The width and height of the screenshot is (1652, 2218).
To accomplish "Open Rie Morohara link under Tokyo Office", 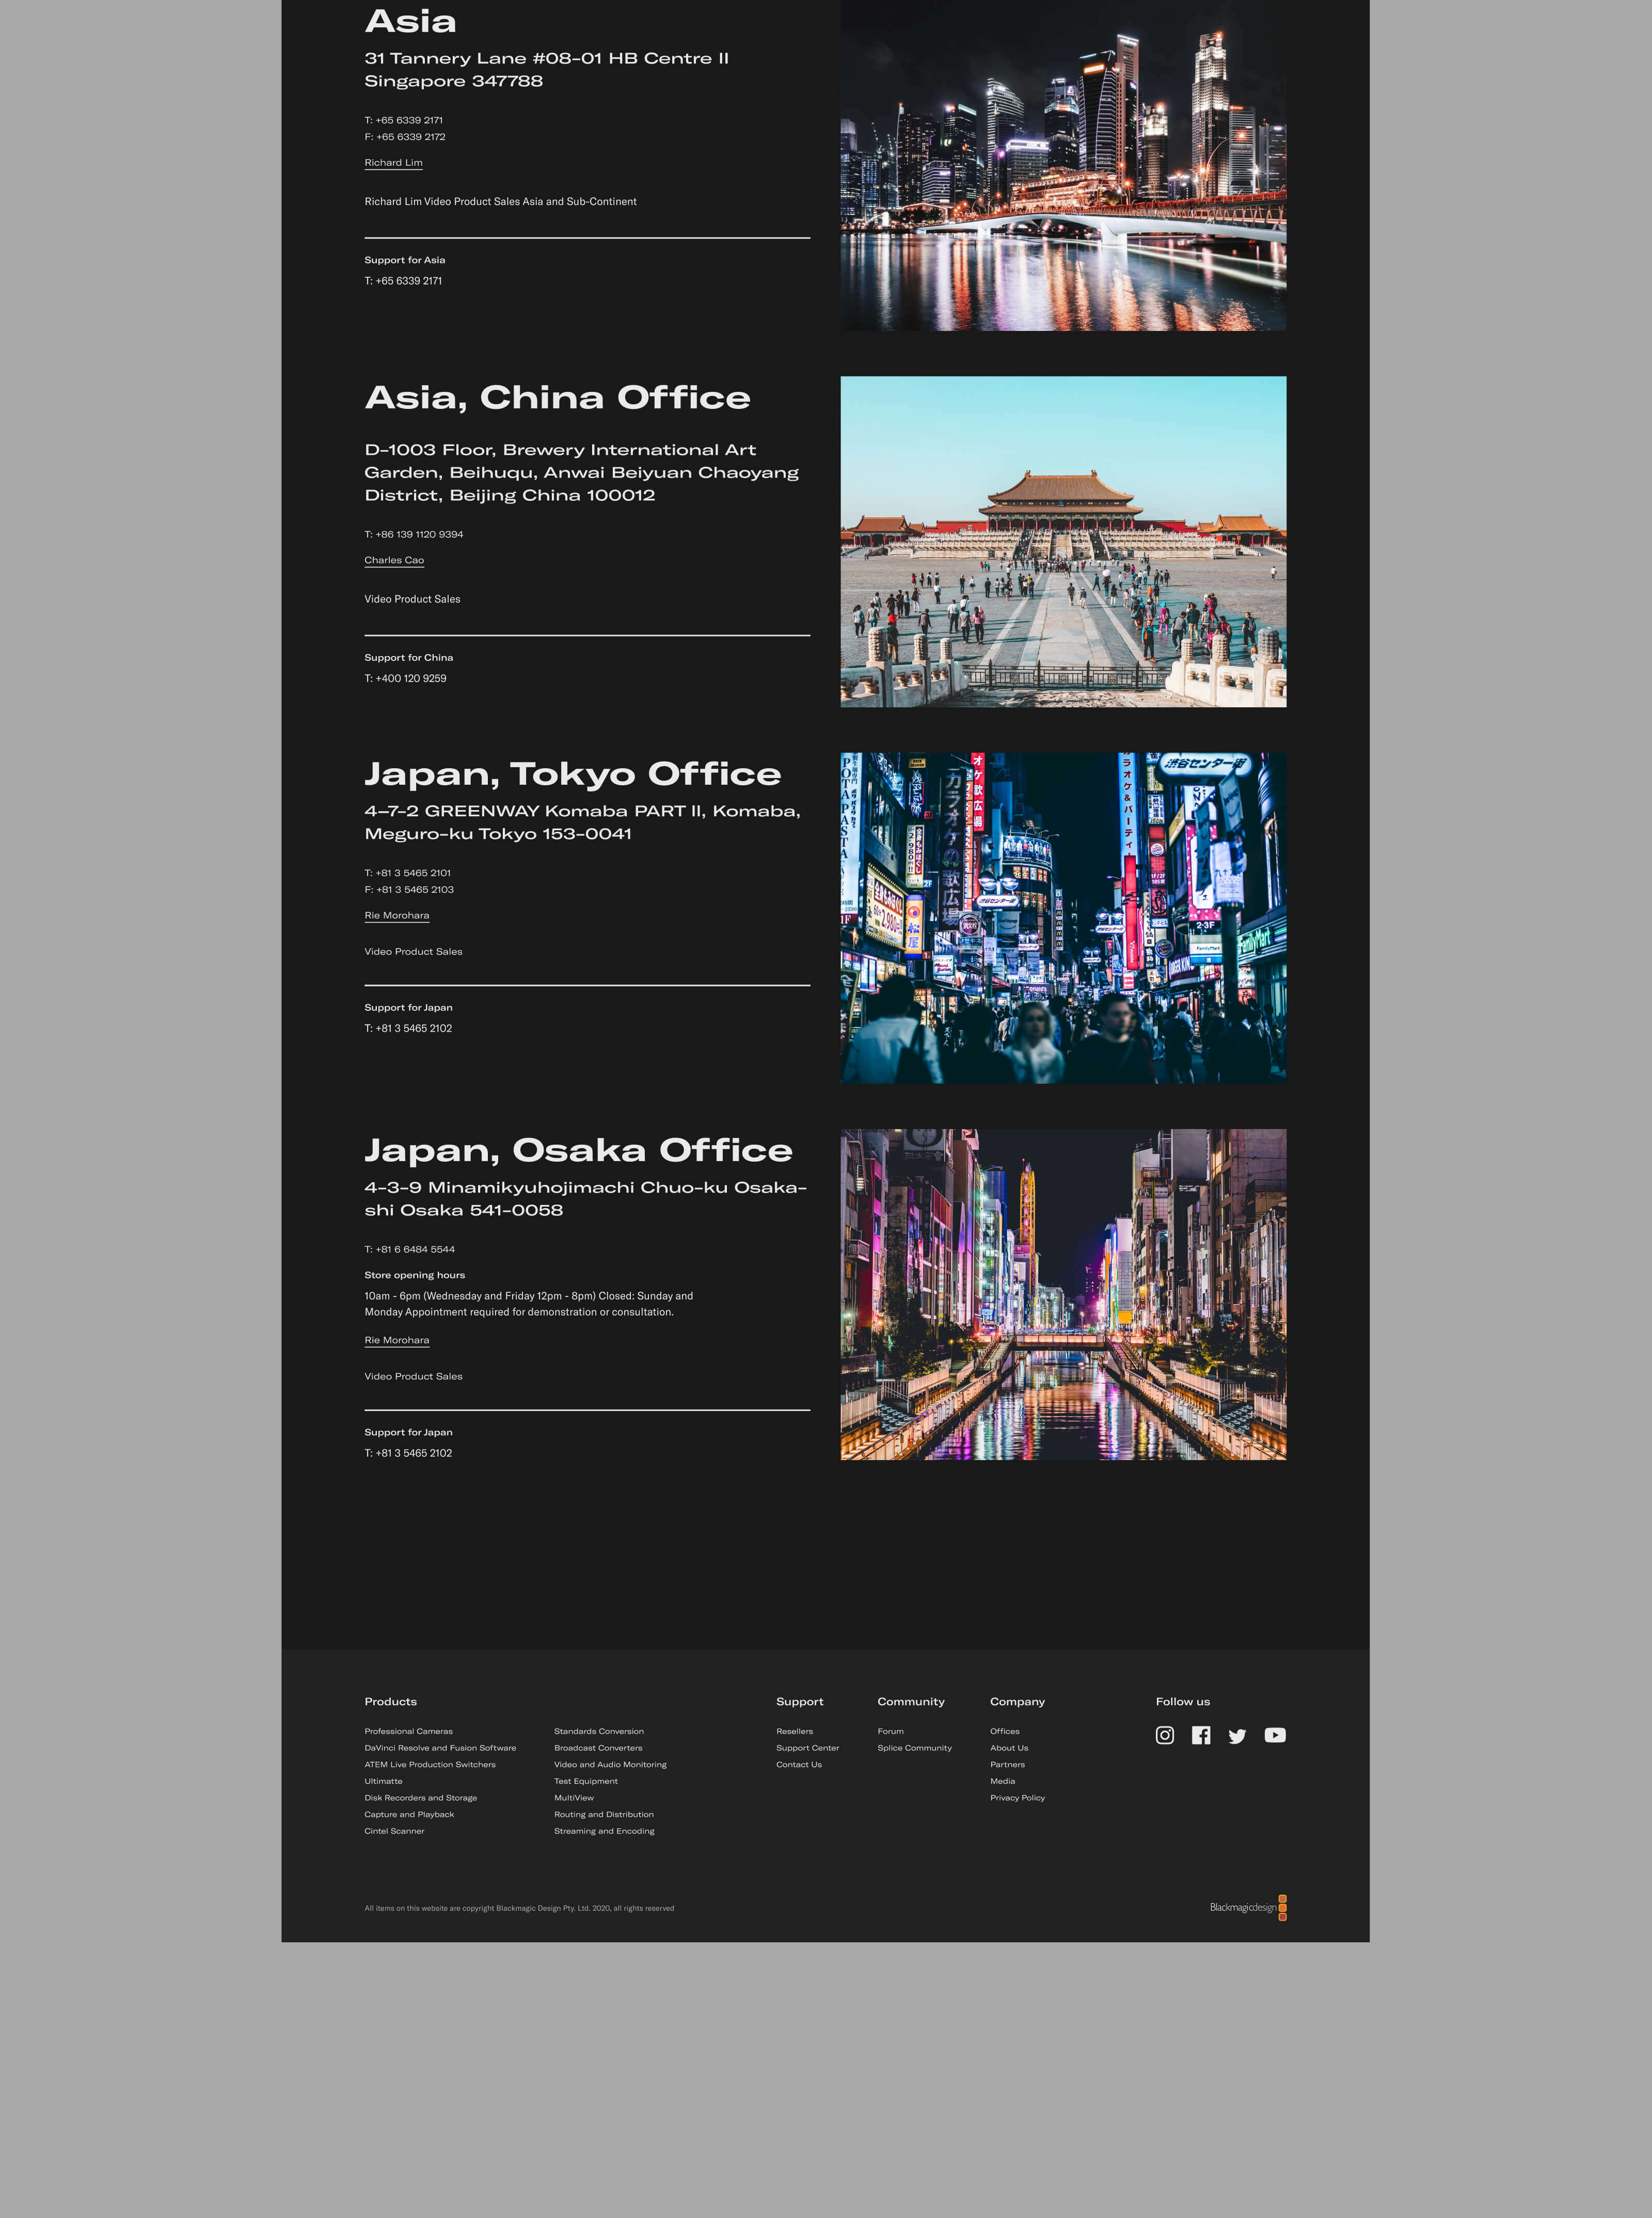I will (396, 915).
